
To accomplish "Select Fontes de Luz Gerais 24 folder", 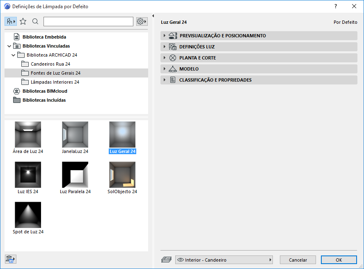I will [x=76, y=73].
